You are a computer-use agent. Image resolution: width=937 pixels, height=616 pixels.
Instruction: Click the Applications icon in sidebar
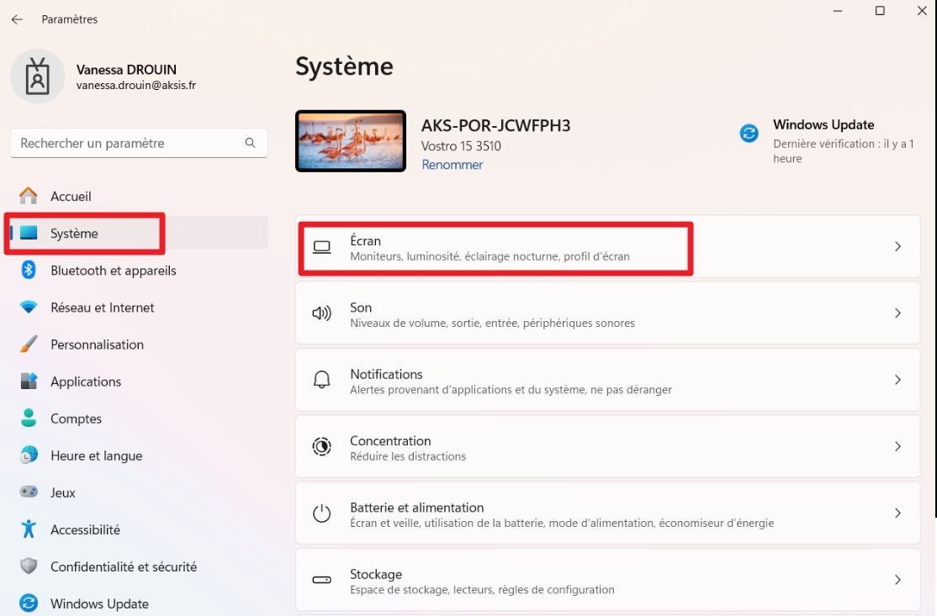point(28,381)
